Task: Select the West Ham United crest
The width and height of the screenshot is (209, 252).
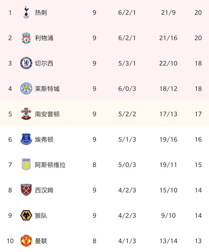Action: coord(26,190)
